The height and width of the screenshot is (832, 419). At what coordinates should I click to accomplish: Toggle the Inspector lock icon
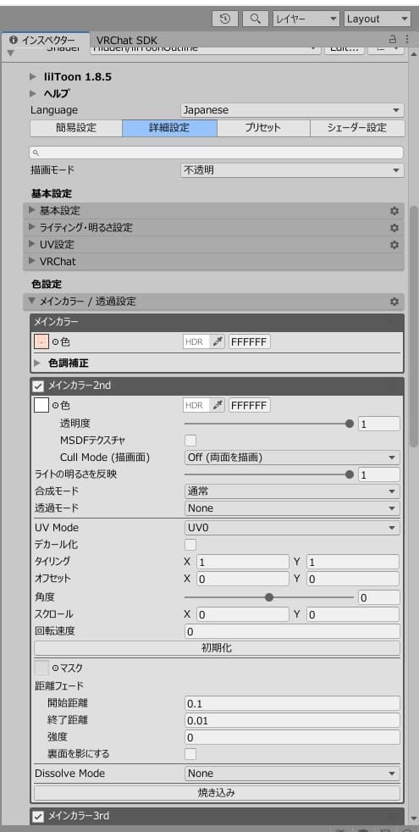[x=393, y=39]
